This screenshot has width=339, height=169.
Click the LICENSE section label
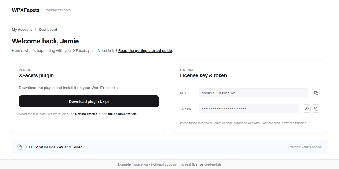pyautogui.click(x=187, y=70)
